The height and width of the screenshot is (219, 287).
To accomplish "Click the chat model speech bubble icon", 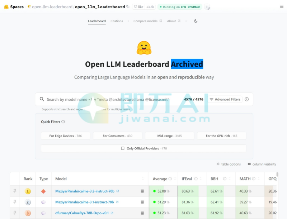I will tap(43, 202).
